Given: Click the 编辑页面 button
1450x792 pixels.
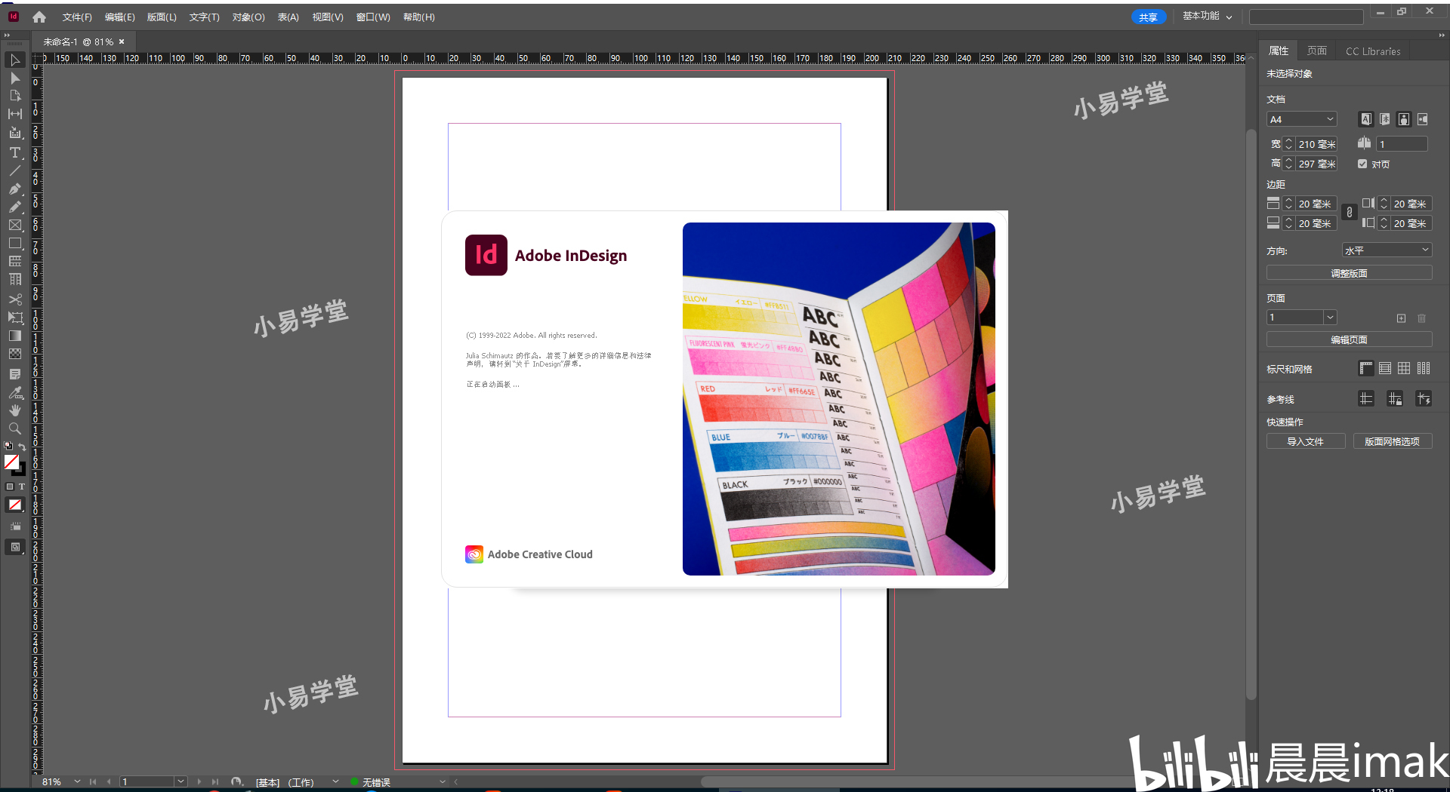Looking at the screenshot, I should [x=1349, y=339].
